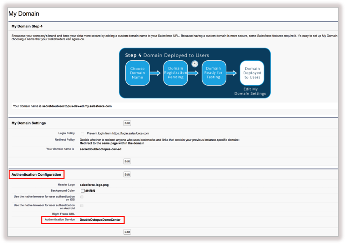Click the My Domain Step 4 heading

tap(27, 26)
